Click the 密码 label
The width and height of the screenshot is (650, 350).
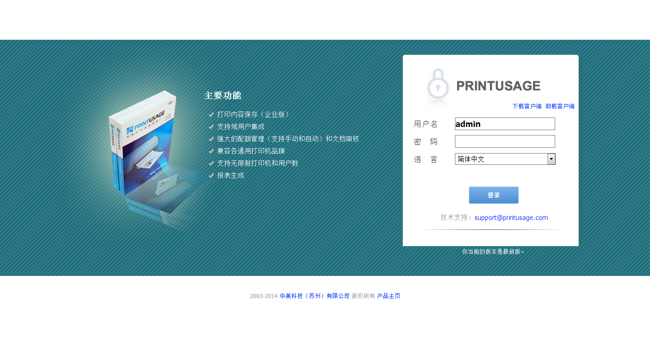pyautogui.click(x=426, y=142)
